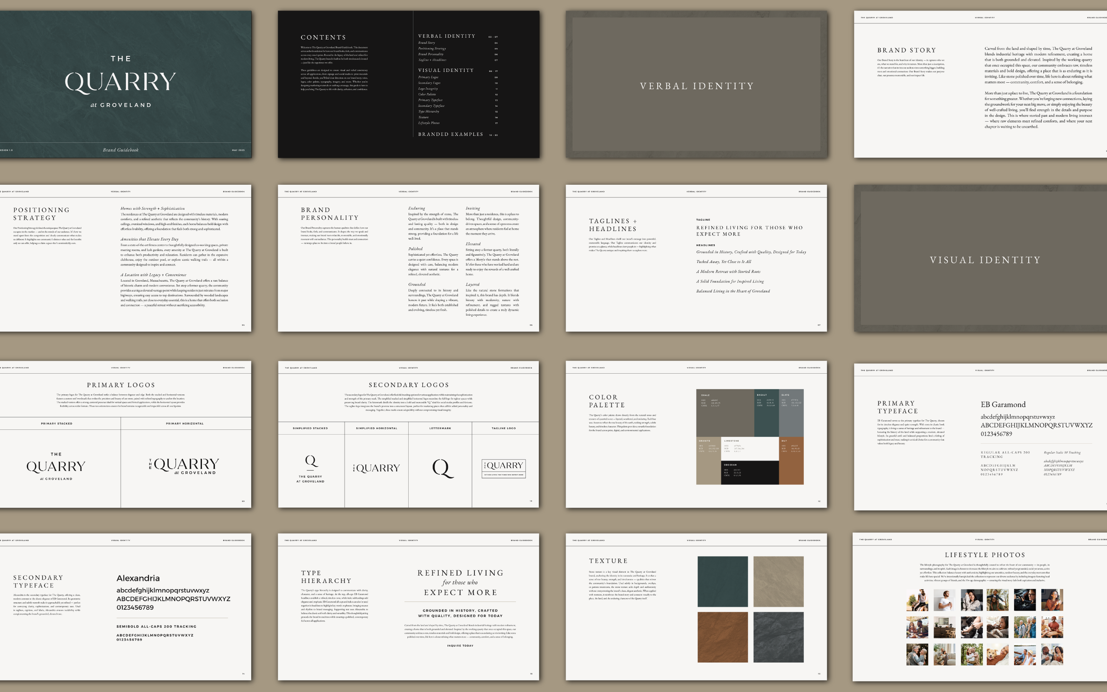Select the Lettermark Q logo
This screenshot has height=692, width=1107.
(442, 469)
